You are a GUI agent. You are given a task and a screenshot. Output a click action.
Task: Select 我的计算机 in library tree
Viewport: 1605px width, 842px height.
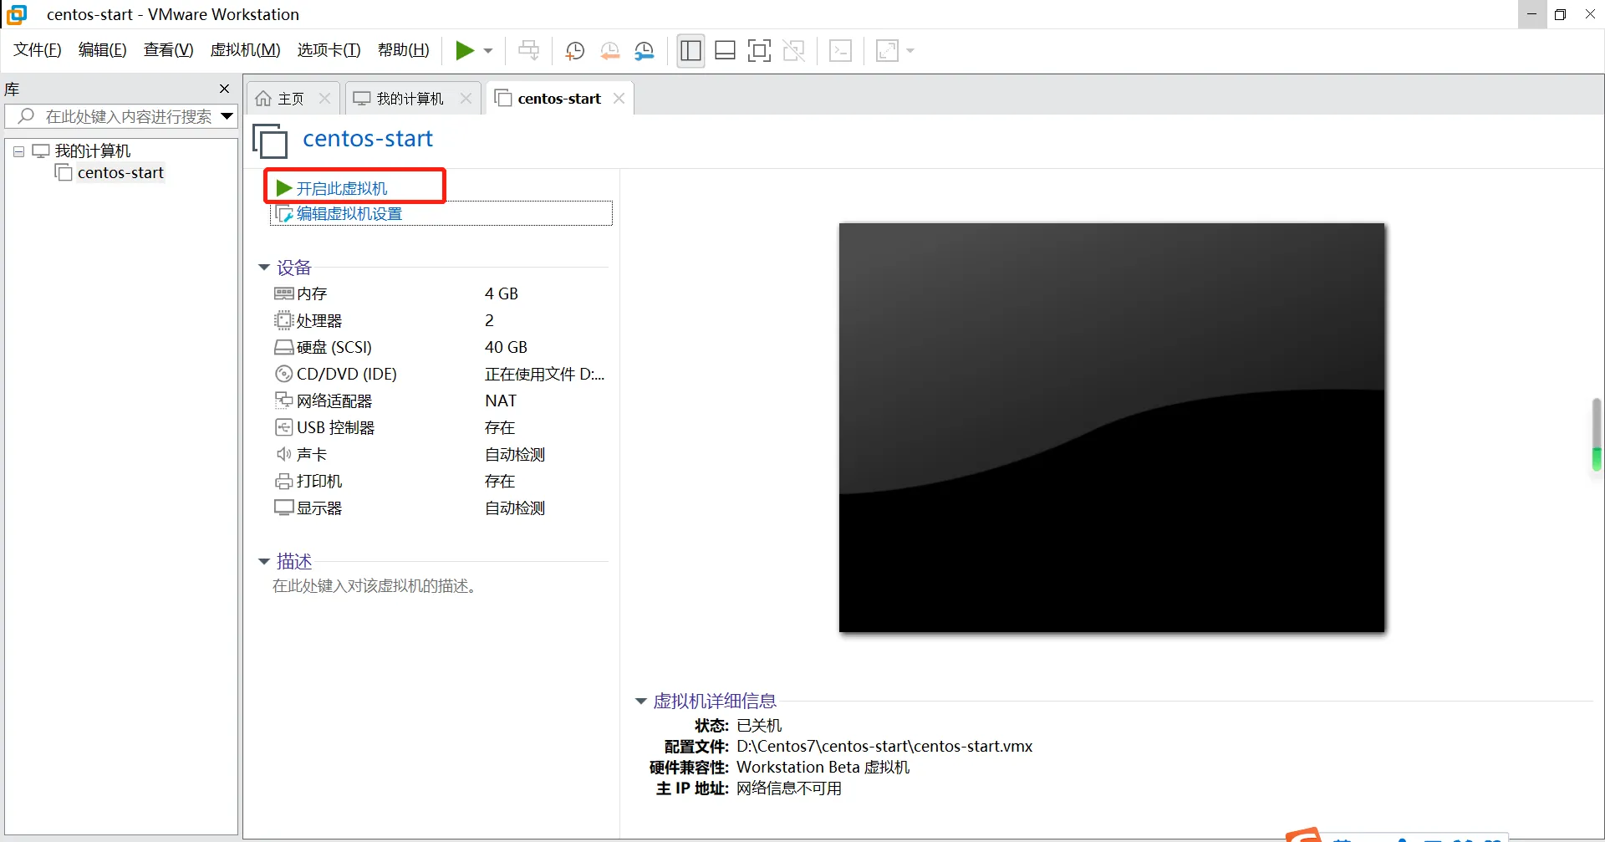click(x=93, y=151)
